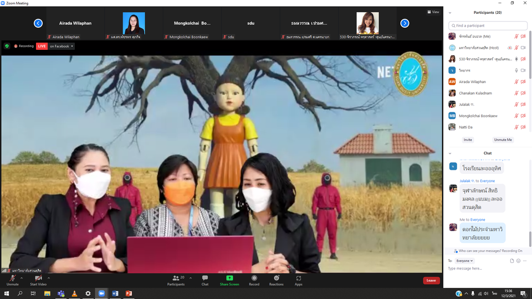Open VLC media player from taskbar
The height and width of the screenshot is (299, 532).
[x=74, y=293]
